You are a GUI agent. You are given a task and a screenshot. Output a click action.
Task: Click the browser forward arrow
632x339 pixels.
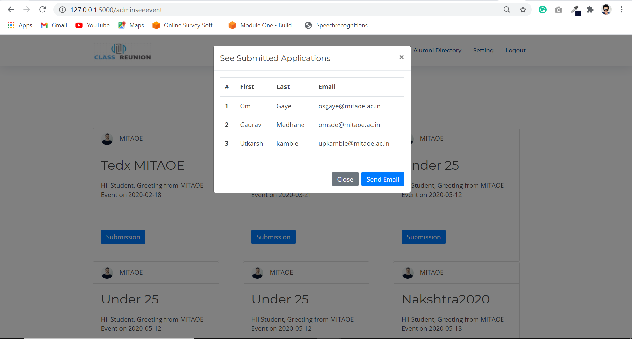click(x=27, y=10)
